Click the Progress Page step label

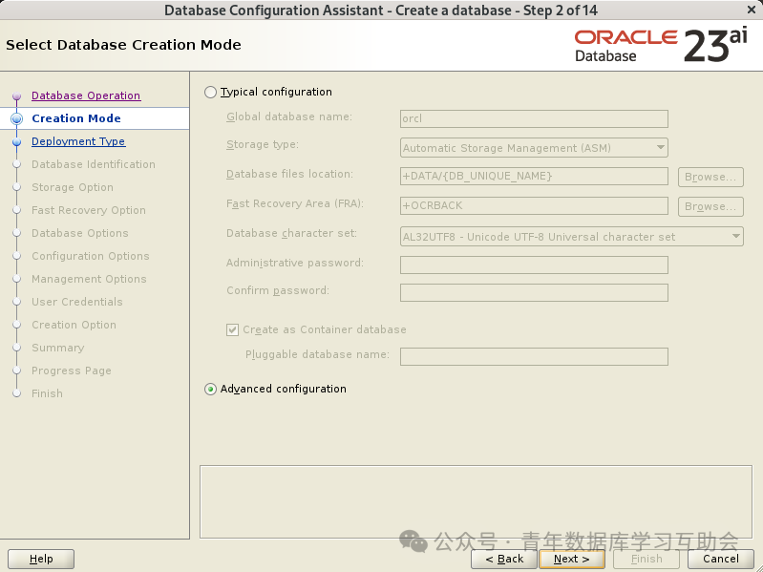(x=72, y=371)
